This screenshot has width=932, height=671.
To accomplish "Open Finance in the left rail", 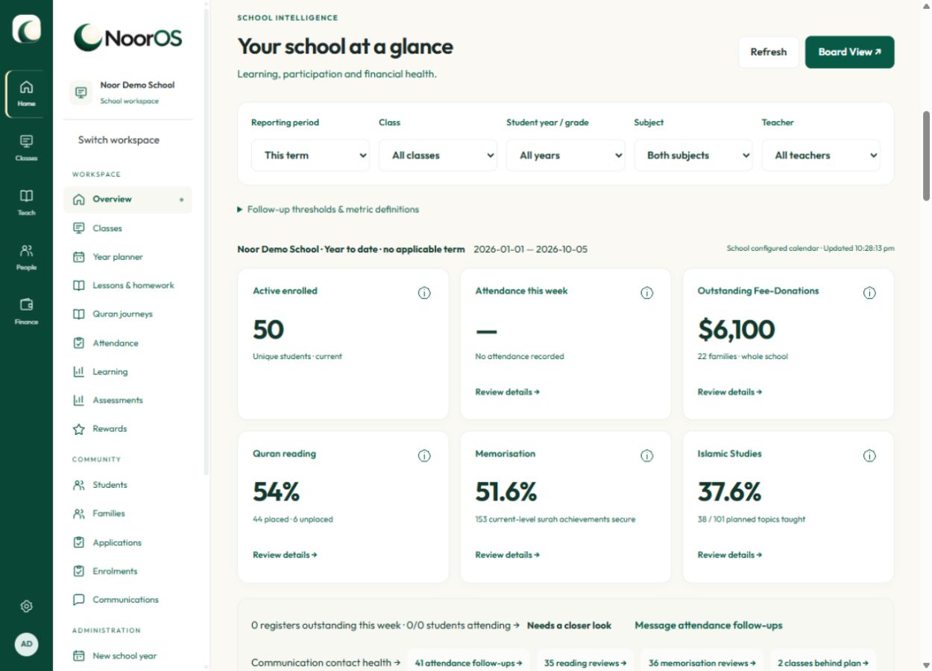I will click(26, 311).
